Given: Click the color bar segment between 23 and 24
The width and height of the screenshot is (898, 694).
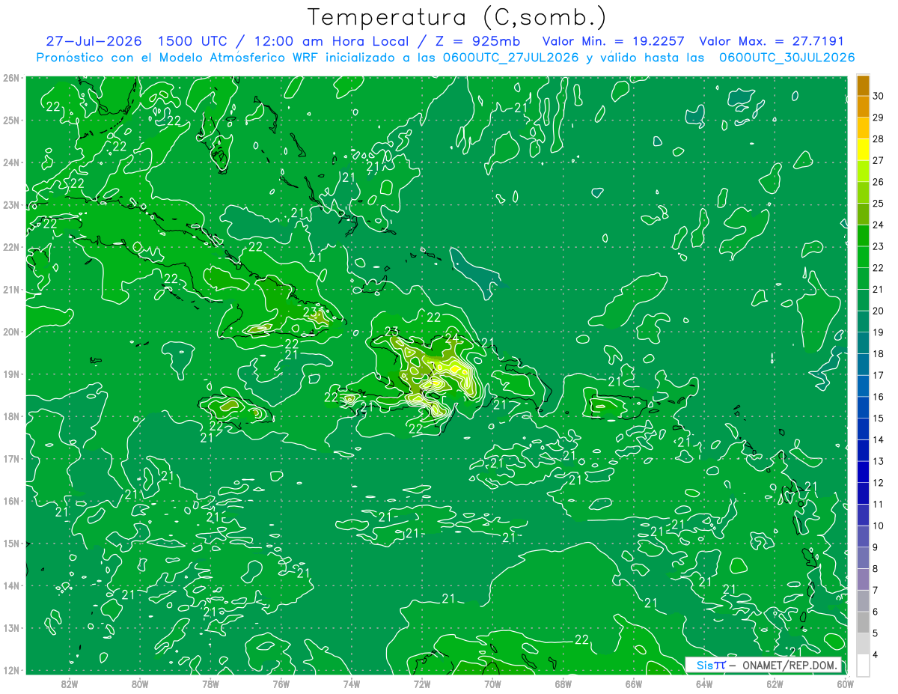Looking at the screenshot, I should 863,235.
